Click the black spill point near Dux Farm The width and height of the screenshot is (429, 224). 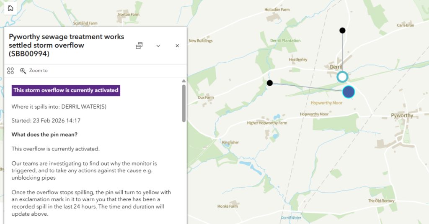click(x=270, y=83)
